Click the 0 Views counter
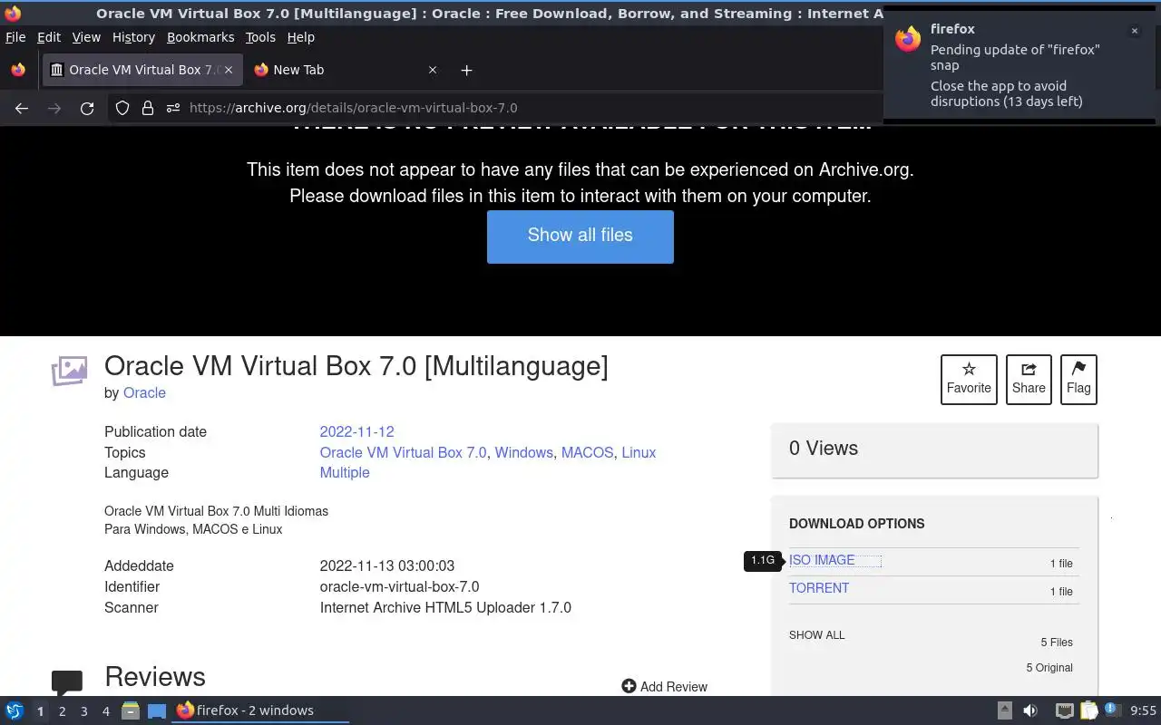The height and width of the screenshot is (725, 1161). (x=824, y=449)
